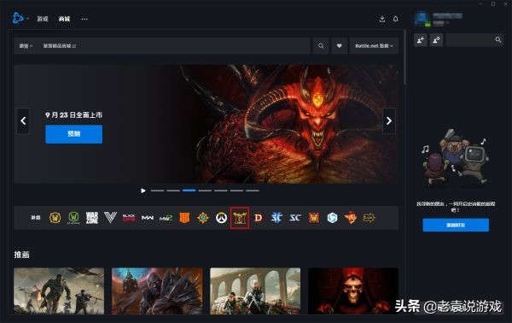Toggle the favorites heart button
Image resolution: width=512 pixels, height=323 pixels.
[340, 46]
